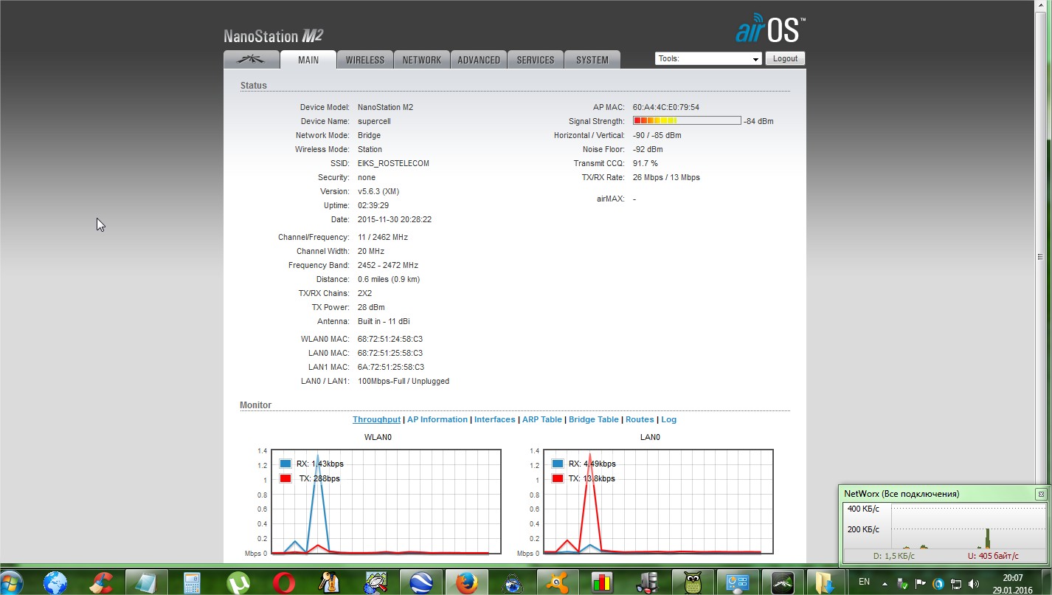Open uTorrent from the taskbar
This screenshot has width=1052, height=595.
[x=238, y=582]
